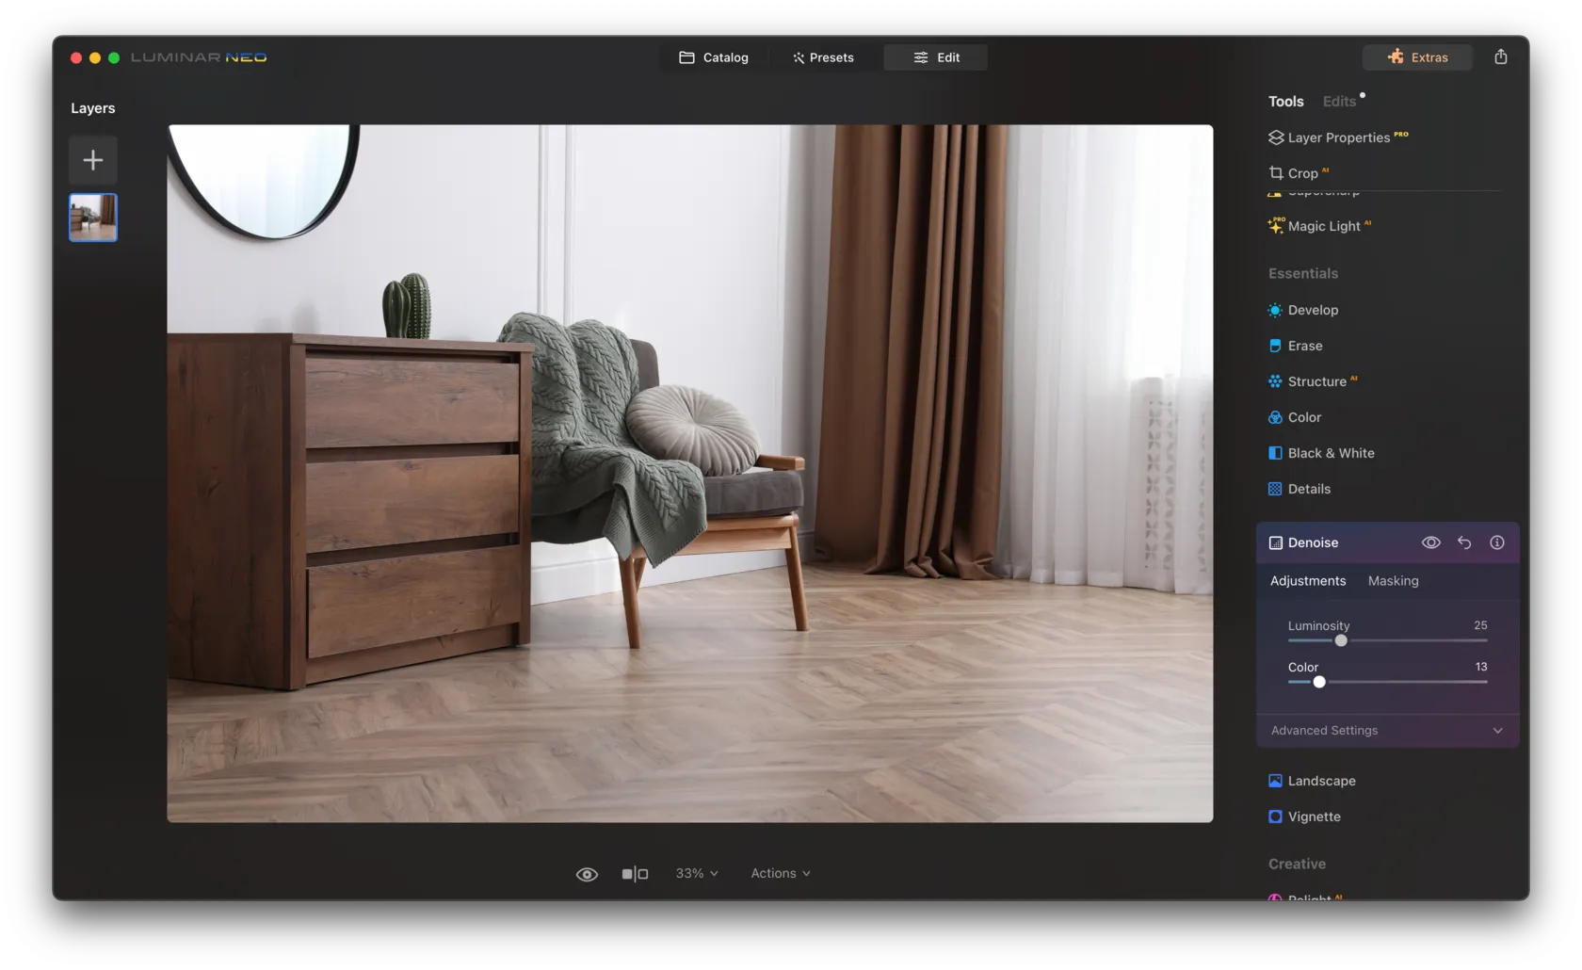Click the Luminosity slider handle
This screenshot has height=970, width=1582.
pos(1341,640)
